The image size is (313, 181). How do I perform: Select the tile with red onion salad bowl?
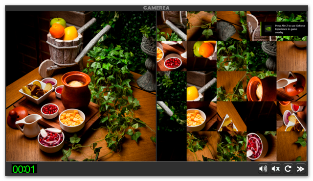[262, 146]
